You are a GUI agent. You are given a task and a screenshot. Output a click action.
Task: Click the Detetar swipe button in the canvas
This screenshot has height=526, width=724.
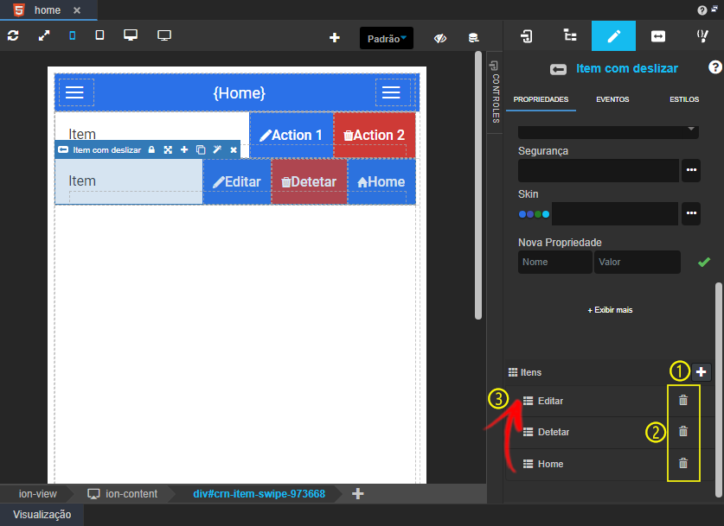[x=309, y=181]
